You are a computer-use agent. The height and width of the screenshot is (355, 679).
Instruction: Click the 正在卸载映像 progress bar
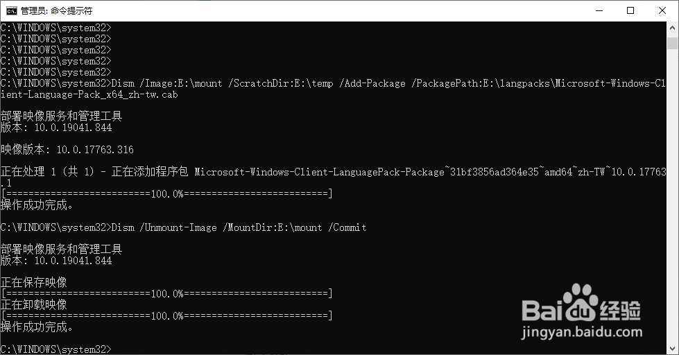[166, 315]
